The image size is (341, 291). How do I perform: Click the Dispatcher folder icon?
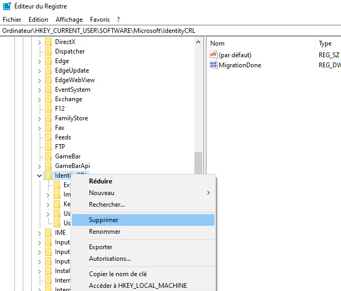coord(48,51)
